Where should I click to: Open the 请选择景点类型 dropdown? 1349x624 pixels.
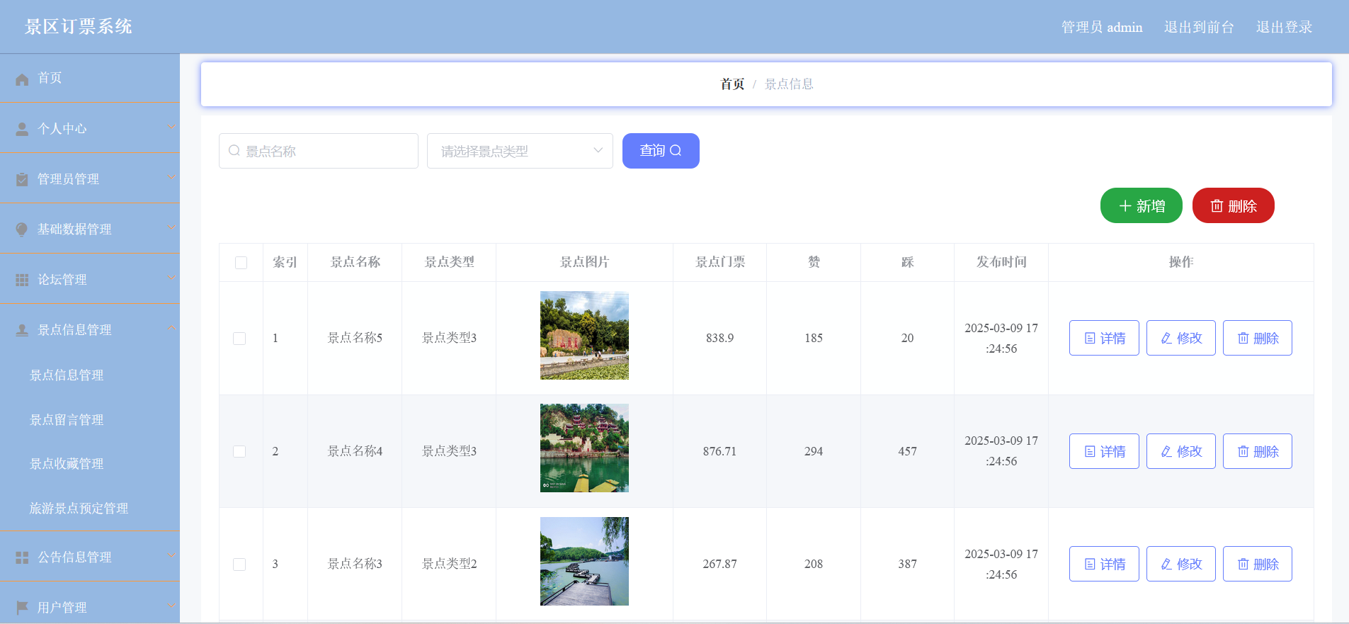[520, 151]
